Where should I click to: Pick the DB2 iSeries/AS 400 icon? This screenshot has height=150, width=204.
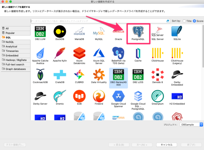point(118,78)
